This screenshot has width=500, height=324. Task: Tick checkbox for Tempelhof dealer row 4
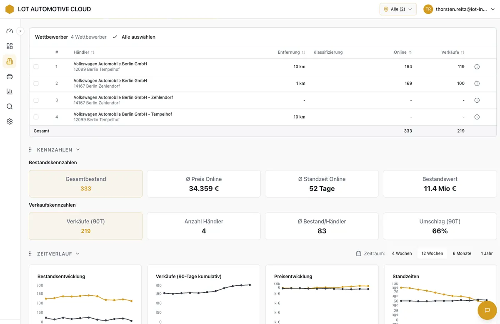(36, 117)
